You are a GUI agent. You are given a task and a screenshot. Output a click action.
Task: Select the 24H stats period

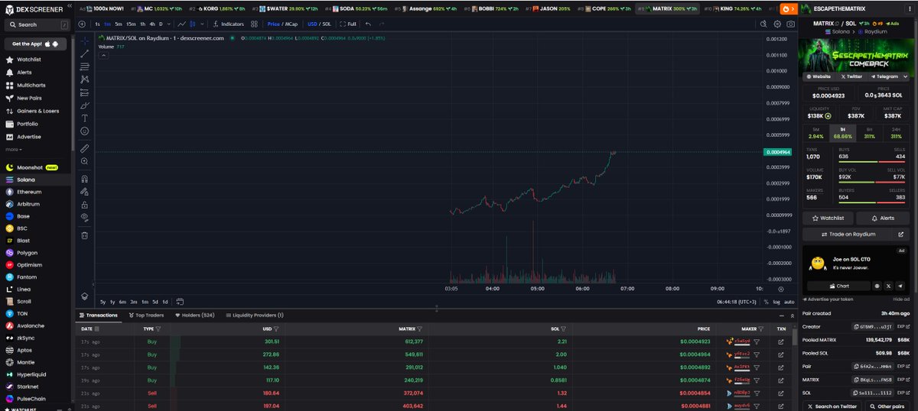897,132
